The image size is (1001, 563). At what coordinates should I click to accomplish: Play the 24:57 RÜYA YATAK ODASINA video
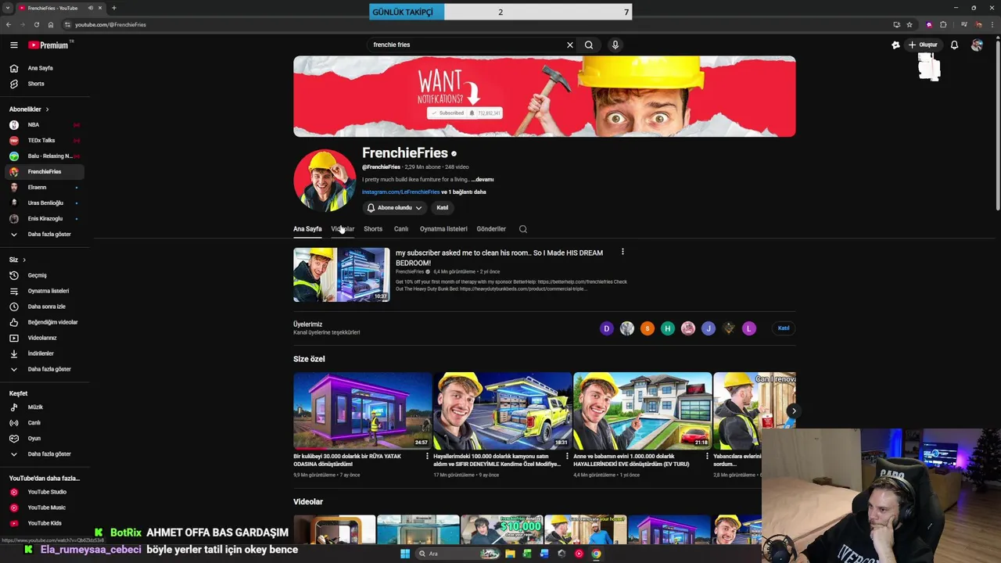(362, 411)
